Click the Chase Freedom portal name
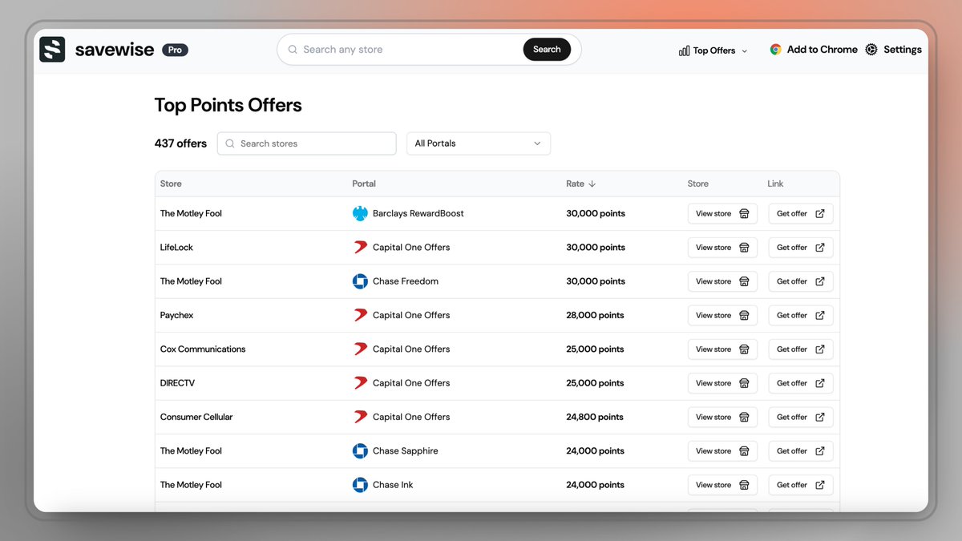 click(406, 281)
